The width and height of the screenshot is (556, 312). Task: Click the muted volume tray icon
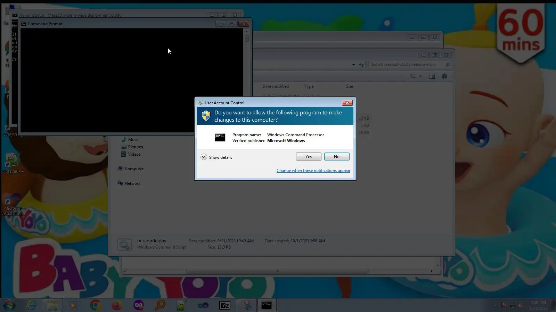tap(521, 305)
